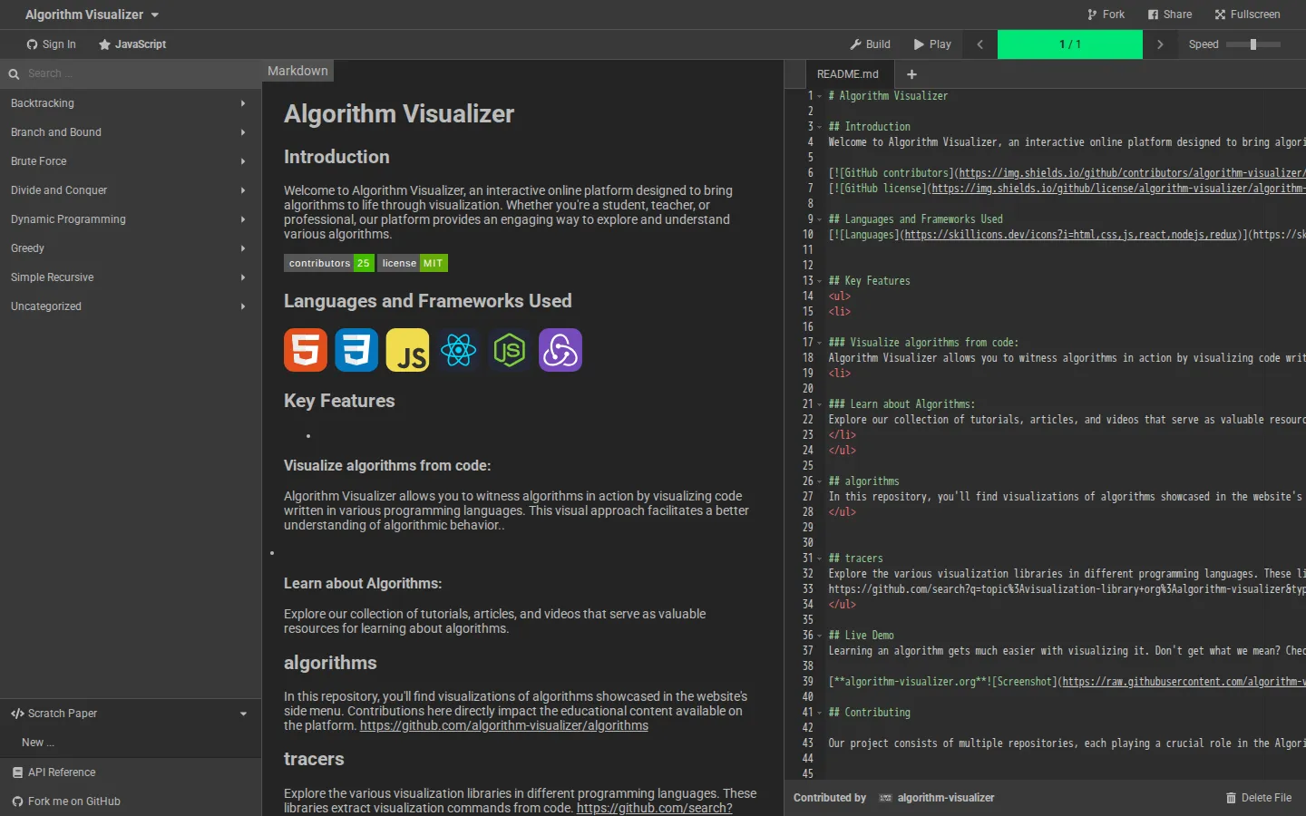Click the JS skill icon
Screen dimensions: 1306x816
tap(407, 350)
